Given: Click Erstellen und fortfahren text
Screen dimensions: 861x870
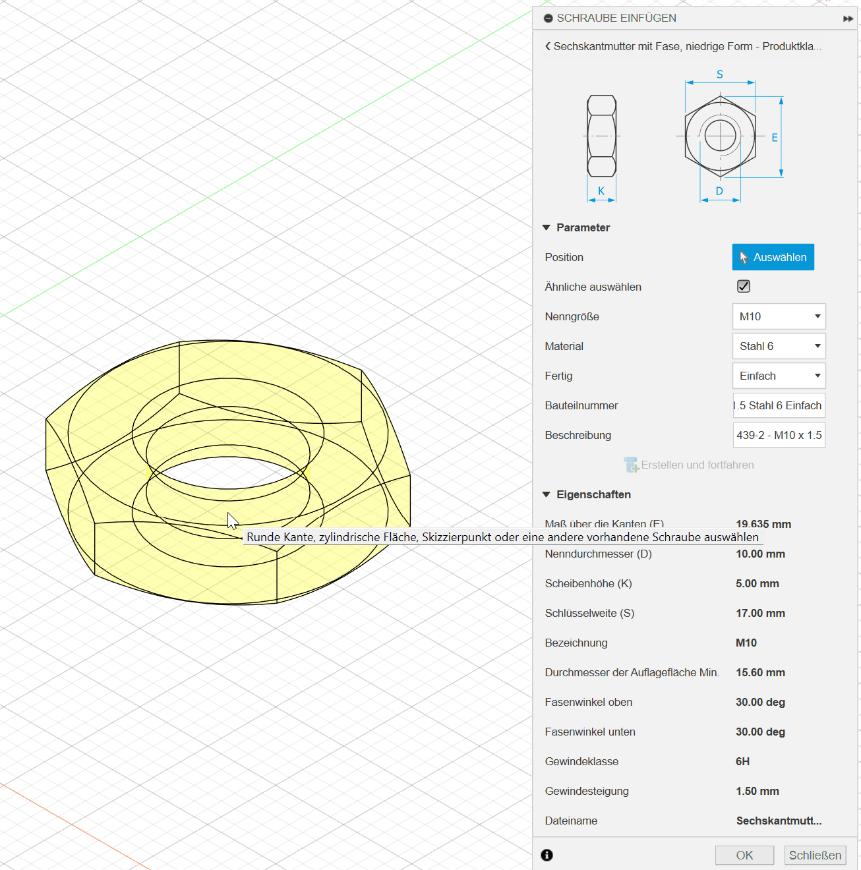Looking at the screenshot, I should click(x=698, y=465).
